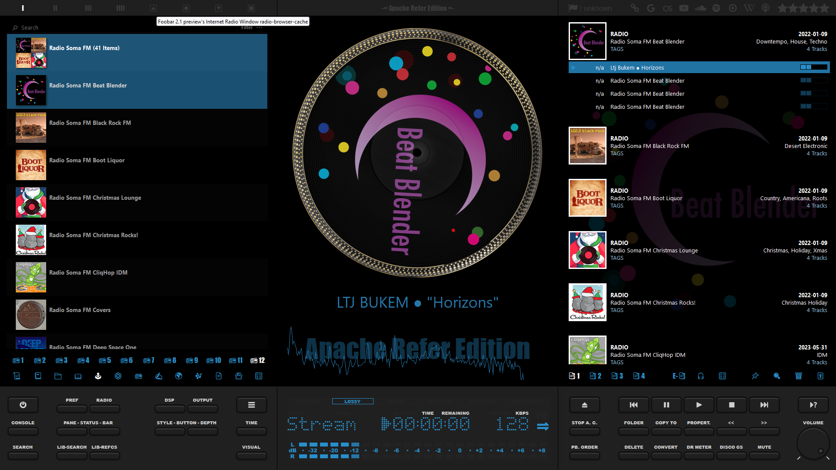
Task: Open the YouTube link icon
Action: point(684,8)
